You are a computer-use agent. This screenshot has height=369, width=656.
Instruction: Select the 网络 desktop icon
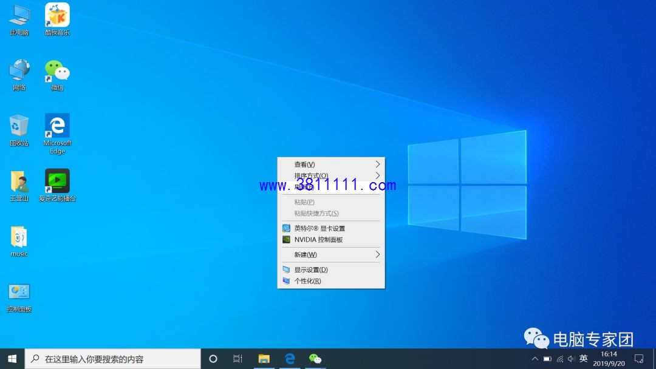[x=19, y=75]
